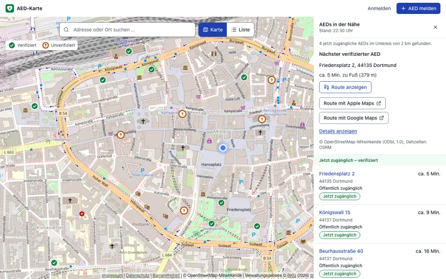
Task: Click the green Verifiziert legend icon
Action: 12,45
